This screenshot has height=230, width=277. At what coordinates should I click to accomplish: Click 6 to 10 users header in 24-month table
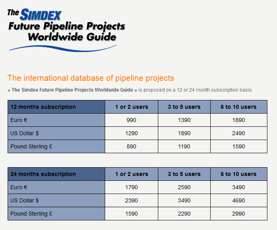(x=238, y=174)
